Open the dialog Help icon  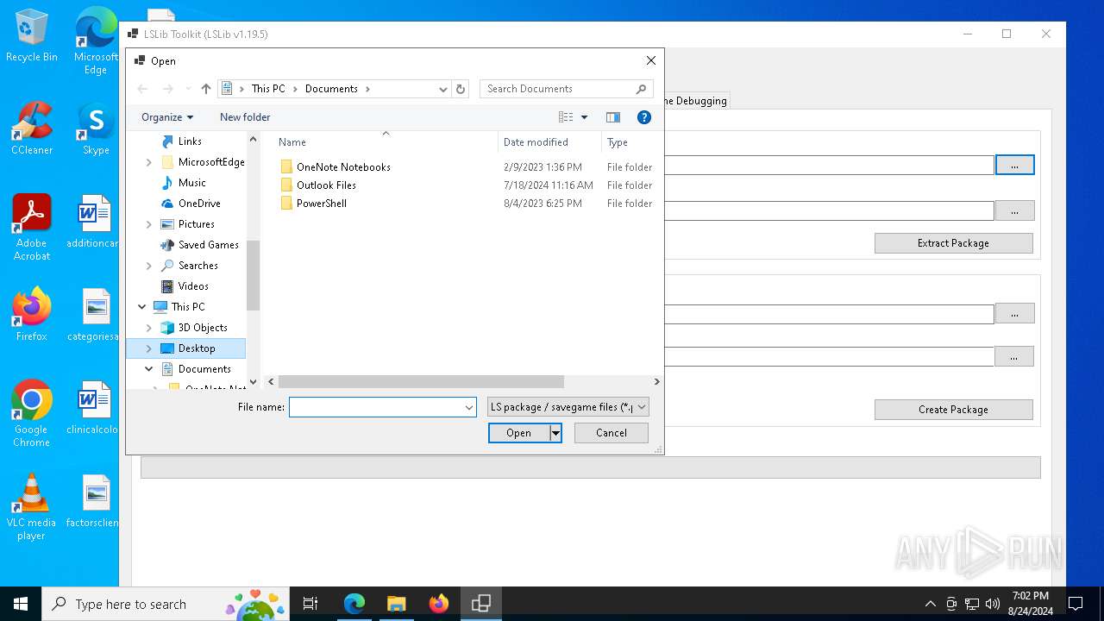(x=643, y=117)
